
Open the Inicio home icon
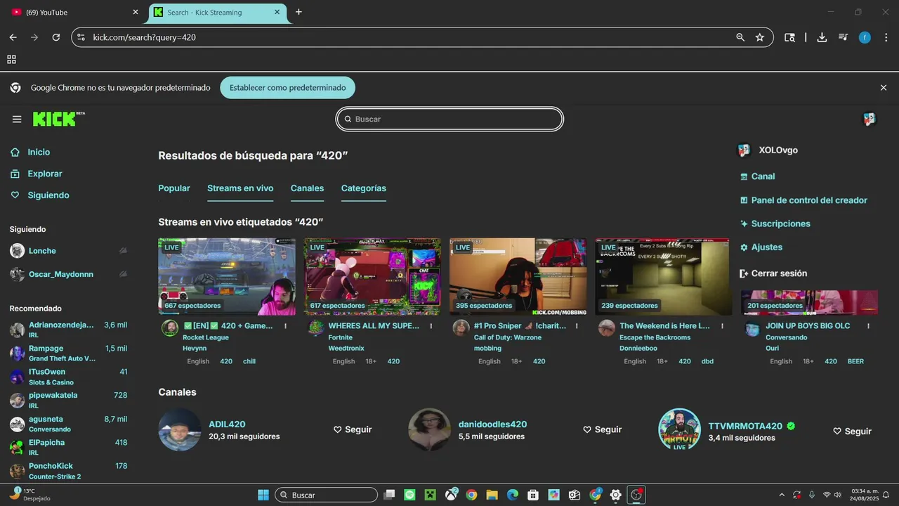tap(15, 152)
